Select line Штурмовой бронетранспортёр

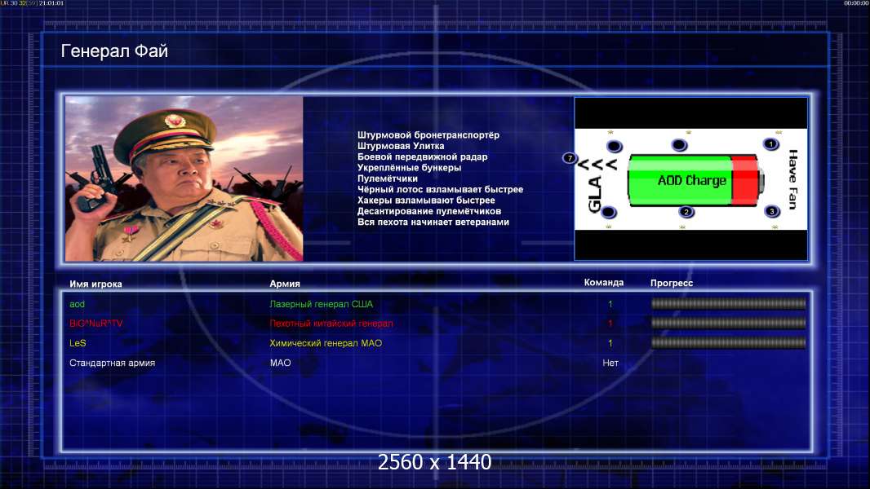(428, 135)
